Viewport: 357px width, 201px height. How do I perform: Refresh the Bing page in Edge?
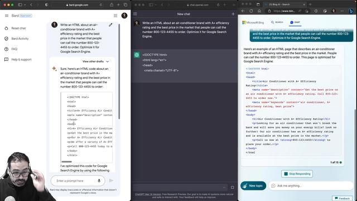coord(251,11)
